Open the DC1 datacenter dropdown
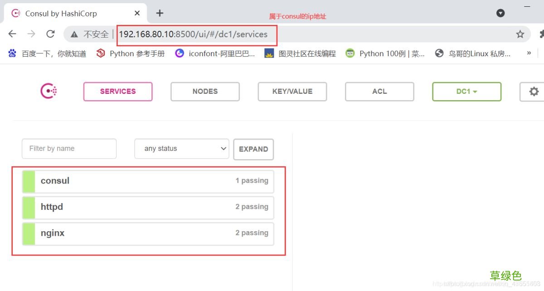 click(467, 92)
